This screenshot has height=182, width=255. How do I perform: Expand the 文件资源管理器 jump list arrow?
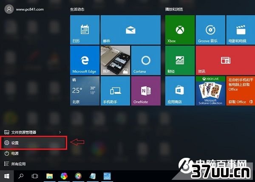pos(60,132)
